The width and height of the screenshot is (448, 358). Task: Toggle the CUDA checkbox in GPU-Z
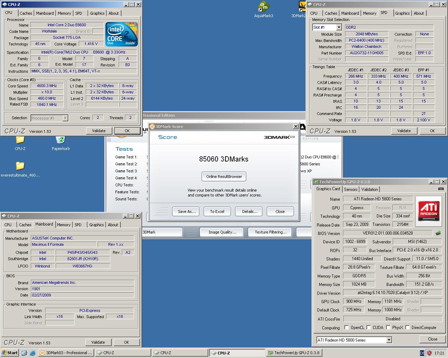tap(369, 328)
